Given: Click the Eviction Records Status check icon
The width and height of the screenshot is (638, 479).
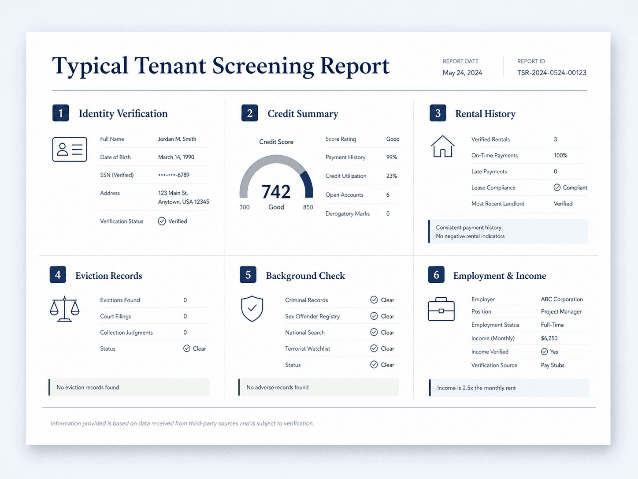Looking at the screenshot, I should tap(187, 348).
